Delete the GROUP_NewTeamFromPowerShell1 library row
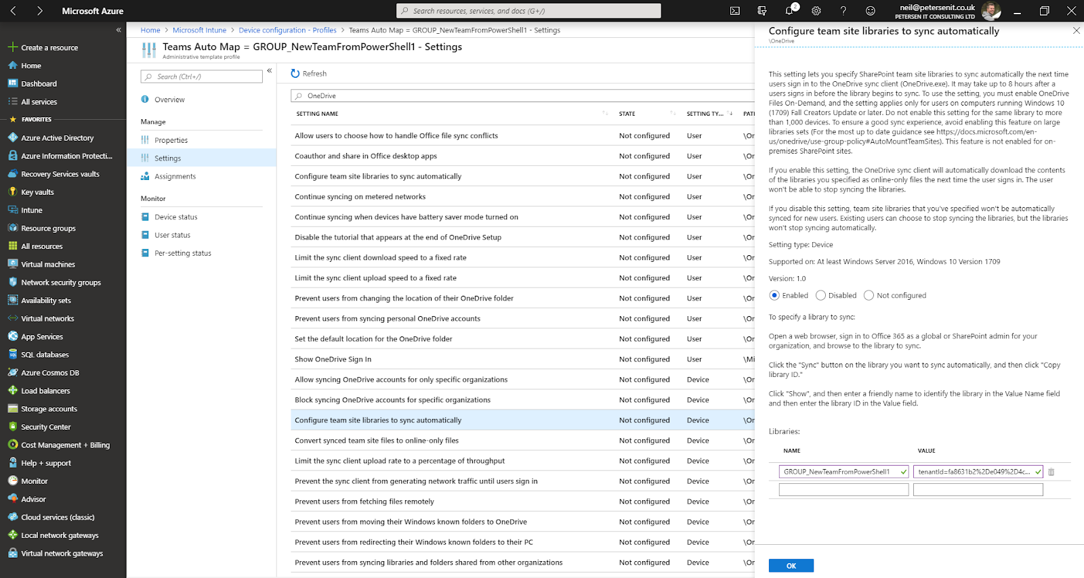1084x578 pixels. point(1051,472)
